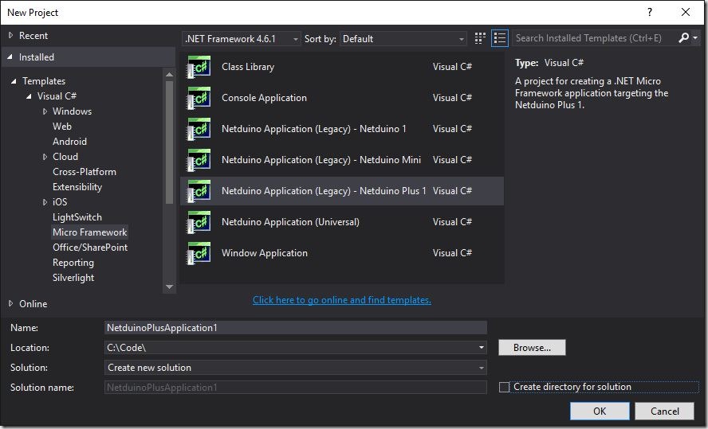Switch to medium icons list view
Image resolution: width=708 pixels, height=429 pixels.
click(500, 38)
